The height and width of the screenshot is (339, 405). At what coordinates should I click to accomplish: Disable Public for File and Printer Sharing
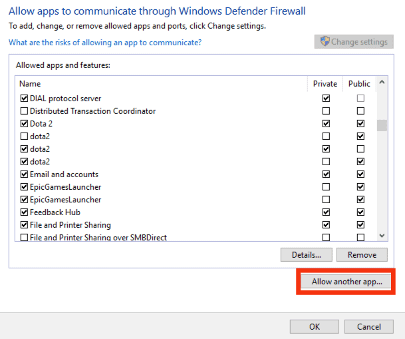point(360,225)
